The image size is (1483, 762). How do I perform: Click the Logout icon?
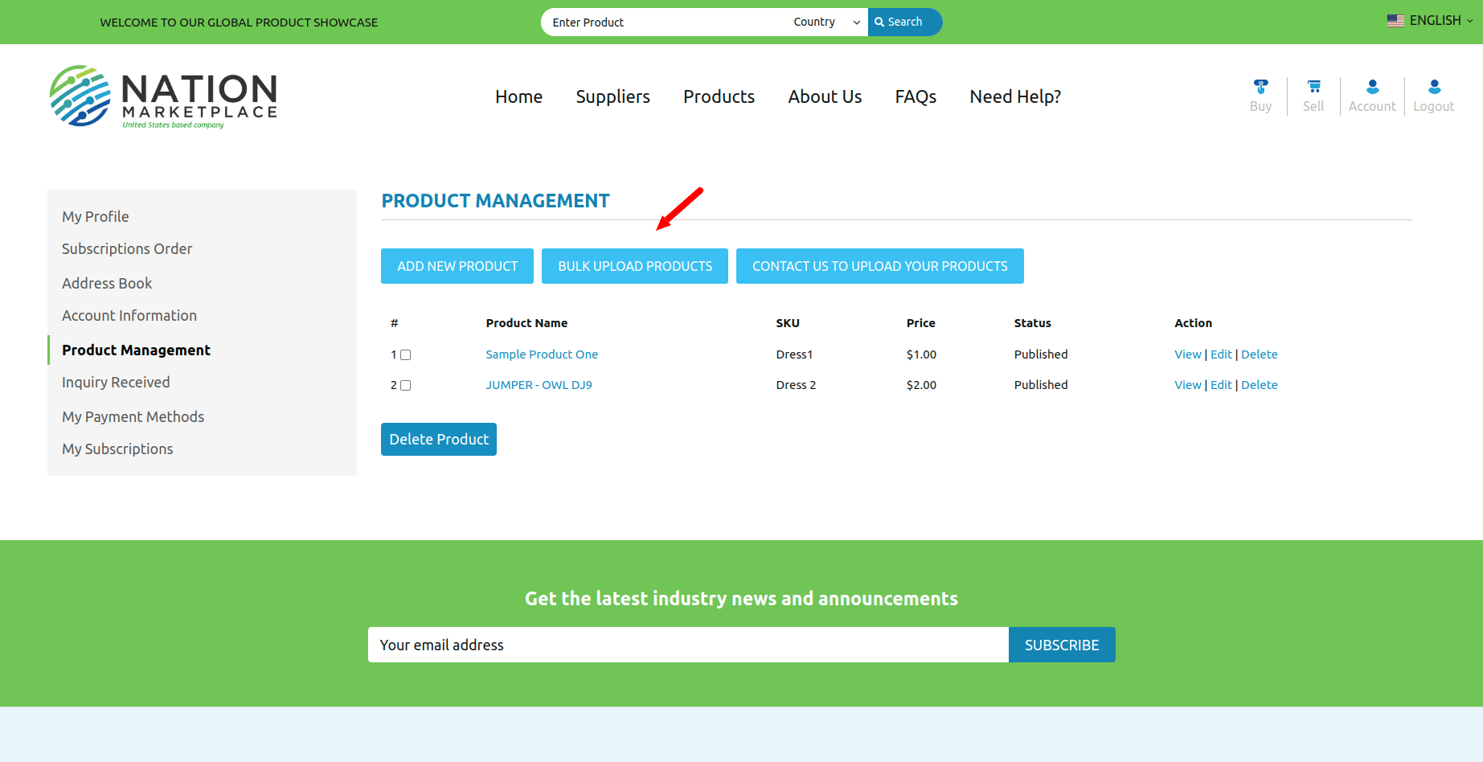tap(1434, 87)
